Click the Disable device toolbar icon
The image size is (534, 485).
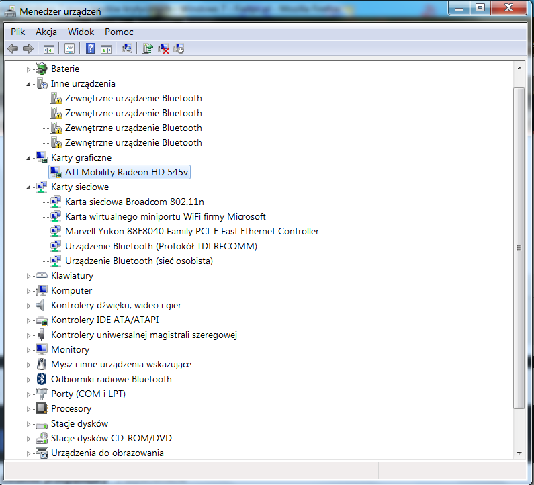point(179,49)
